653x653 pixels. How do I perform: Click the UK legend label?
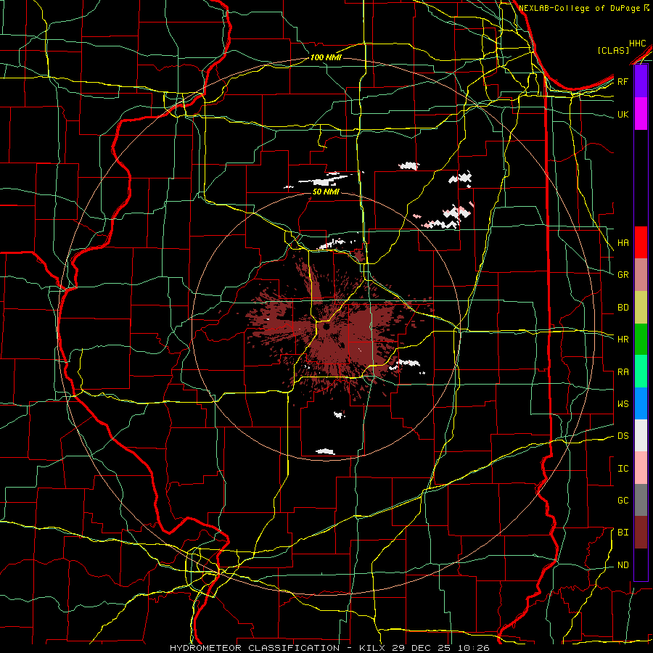(623, 114)
